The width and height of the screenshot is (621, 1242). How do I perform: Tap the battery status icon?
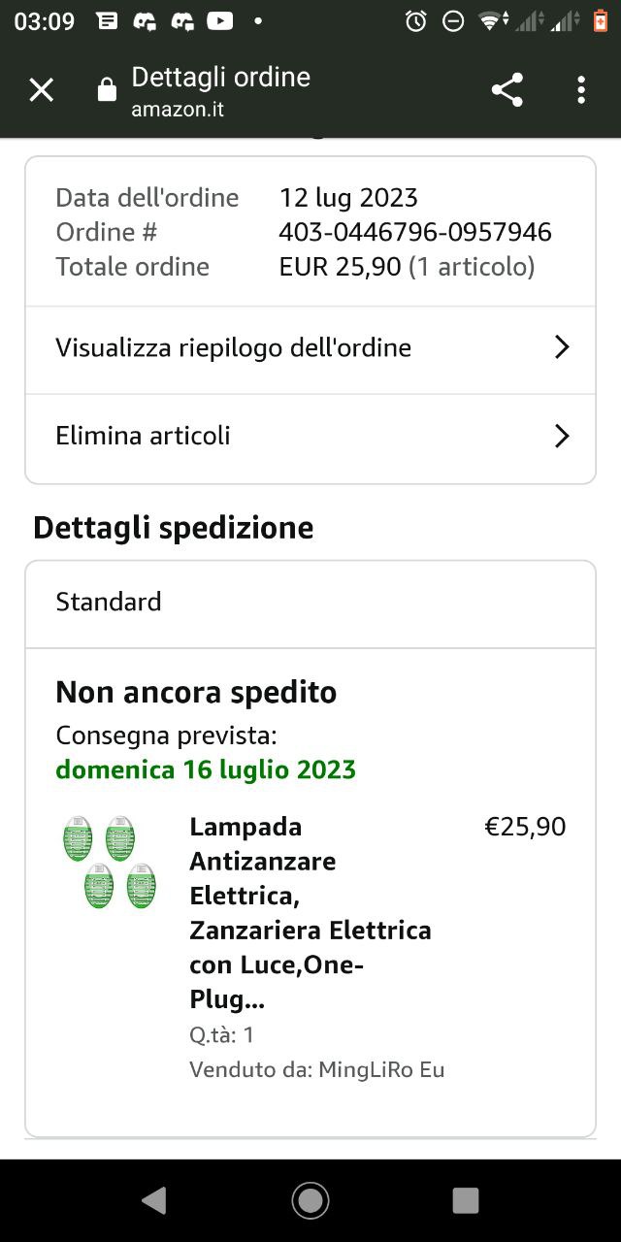601,20
